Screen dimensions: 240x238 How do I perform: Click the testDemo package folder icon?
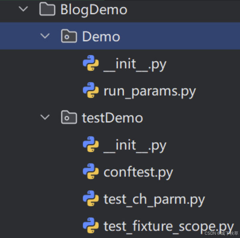69,117
